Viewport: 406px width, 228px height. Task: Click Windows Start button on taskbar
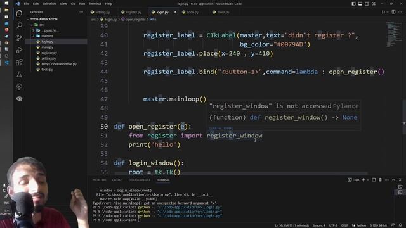tap(6, 3)
